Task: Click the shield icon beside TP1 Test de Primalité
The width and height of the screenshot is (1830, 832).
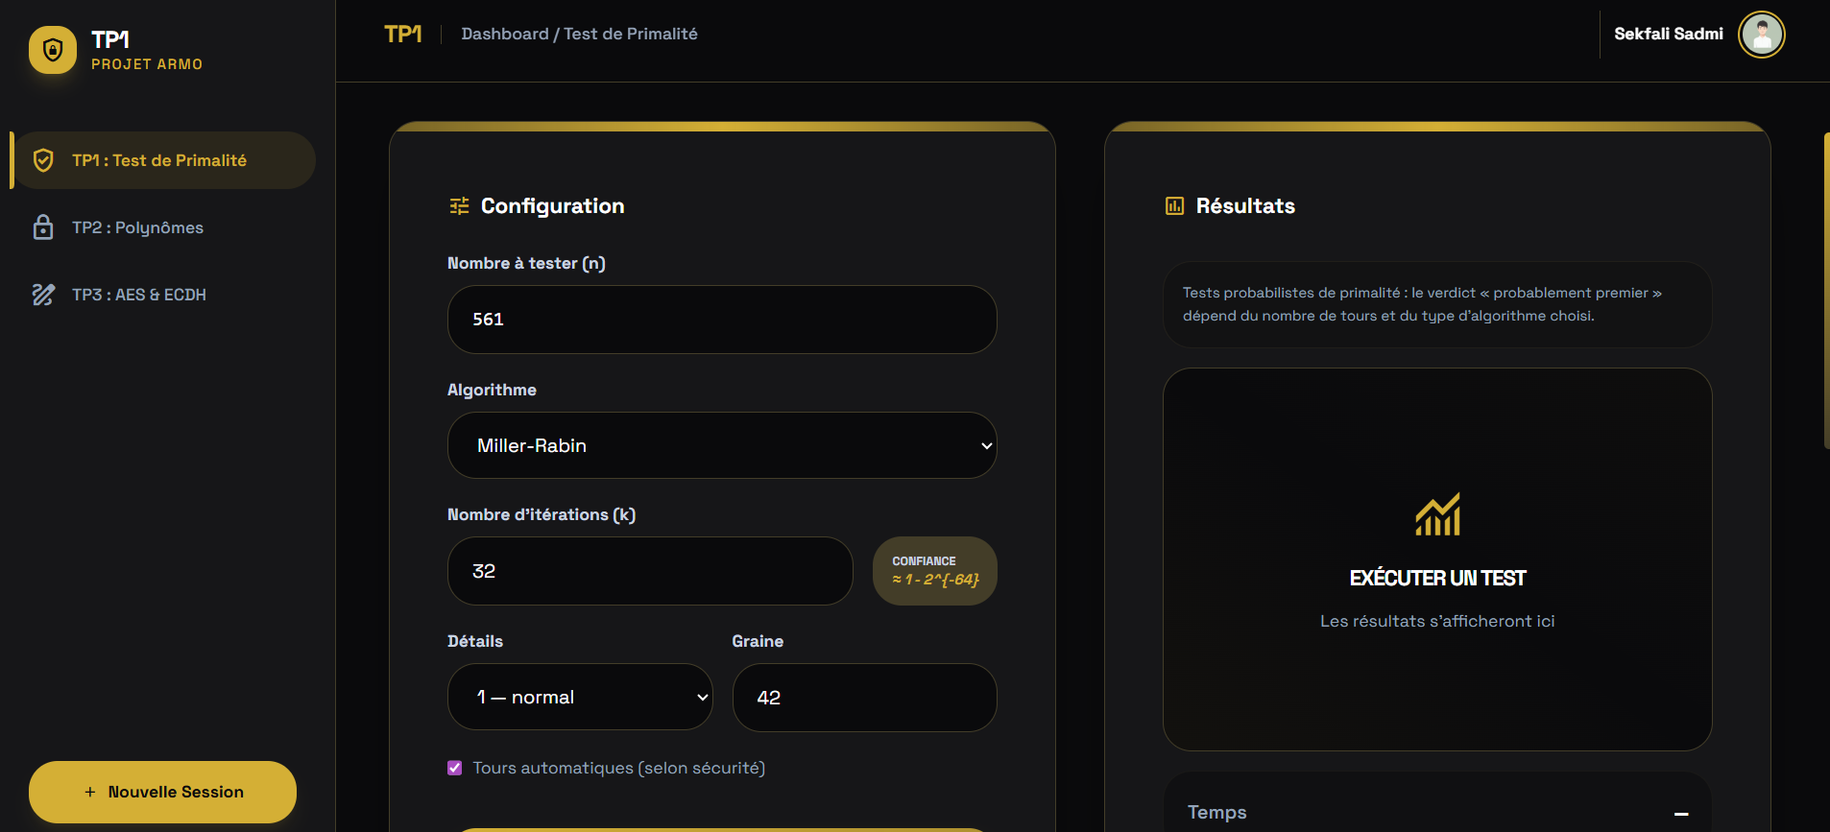Action: click(43, 160)
